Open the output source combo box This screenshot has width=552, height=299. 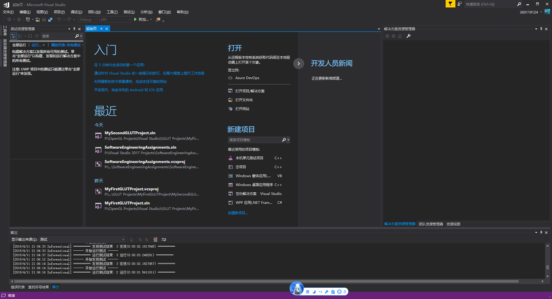click(x=82, y=239)
